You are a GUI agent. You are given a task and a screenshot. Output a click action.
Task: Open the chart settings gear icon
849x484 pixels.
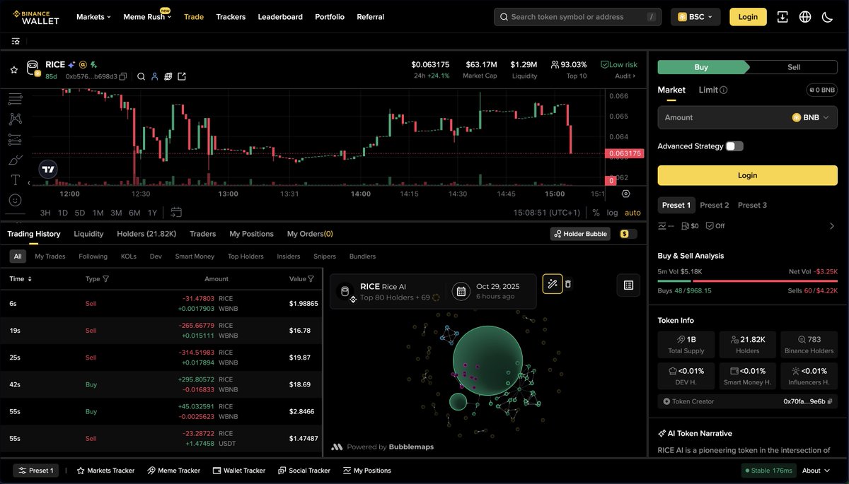[625, 194]
